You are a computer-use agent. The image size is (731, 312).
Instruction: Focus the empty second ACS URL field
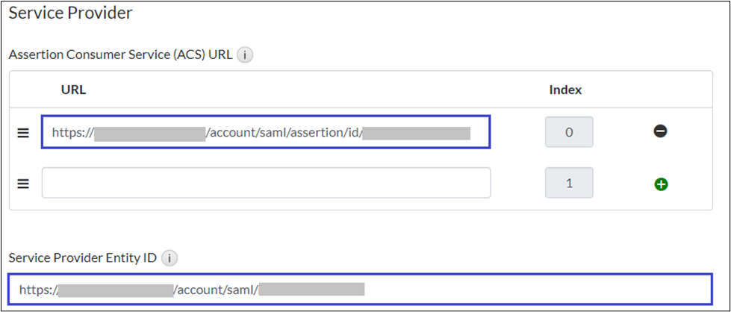pos(266,183)
